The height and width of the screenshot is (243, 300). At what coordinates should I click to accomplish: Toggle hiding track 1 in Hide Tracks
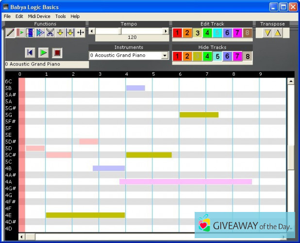coord(177,56)
